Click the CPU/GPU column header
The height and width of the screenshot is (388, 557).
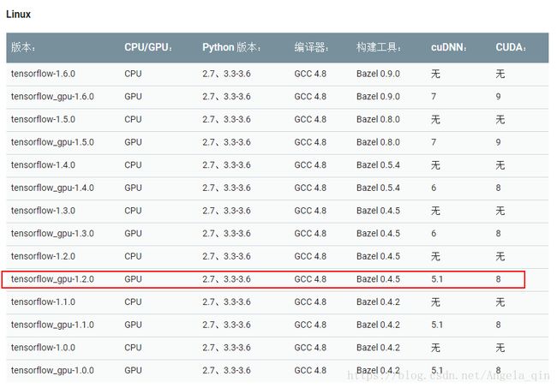(148, 47)
